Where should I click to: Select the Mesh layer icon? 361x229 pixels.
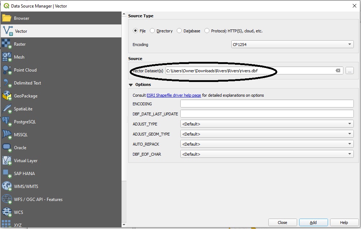[x=7, y=57]
